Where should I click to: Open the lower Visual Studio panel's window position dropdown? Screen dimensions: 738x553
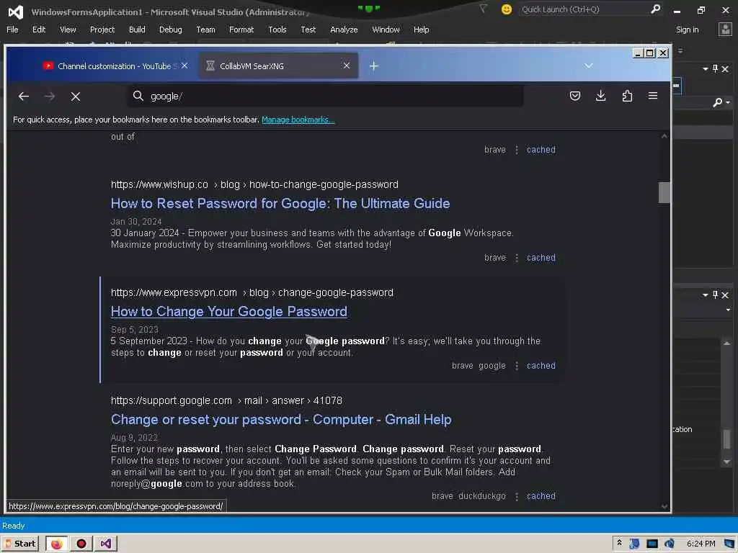coord(705,295)
